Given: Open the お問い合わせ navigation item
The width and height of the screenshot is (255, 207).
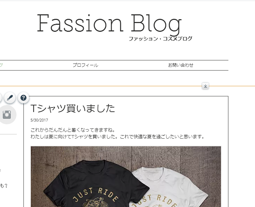Looking at the screenshot, I should [180, 65].
